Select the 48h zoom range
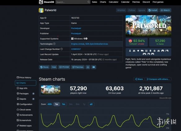 point(50,104)
